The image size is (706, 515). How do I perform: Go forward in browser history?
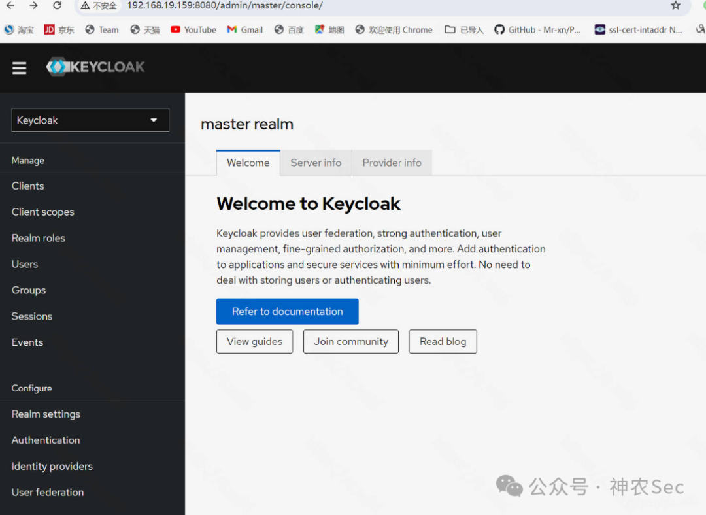34,5
